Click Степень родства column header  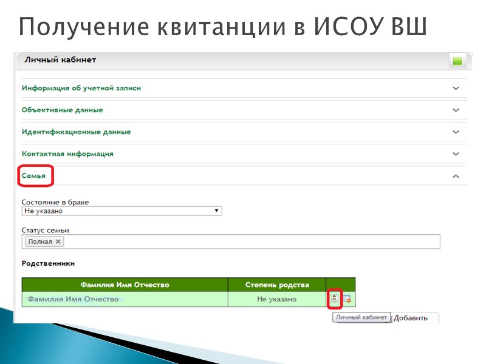277,285
